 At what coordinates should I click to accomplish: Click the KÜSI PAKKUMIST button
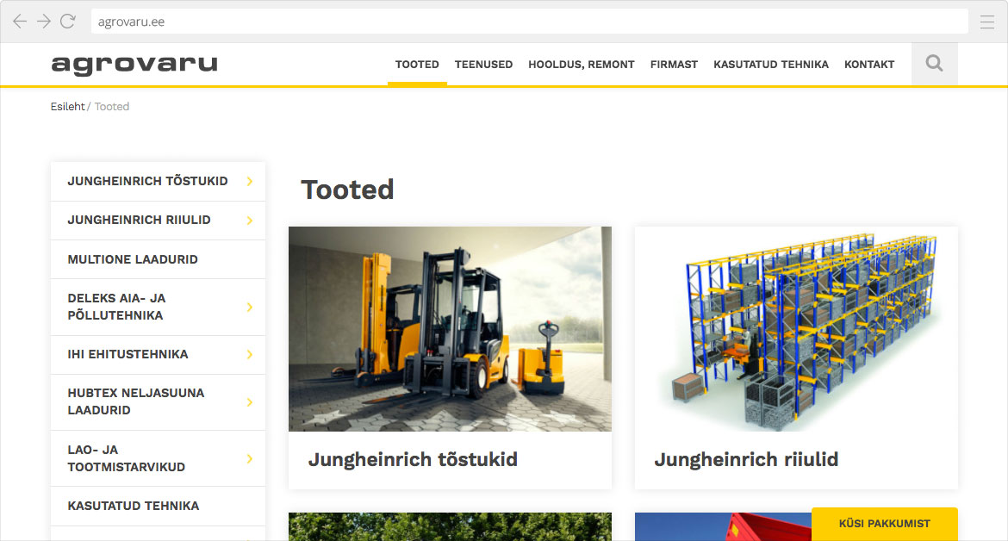pyautogui.click(x=885, y=524)
